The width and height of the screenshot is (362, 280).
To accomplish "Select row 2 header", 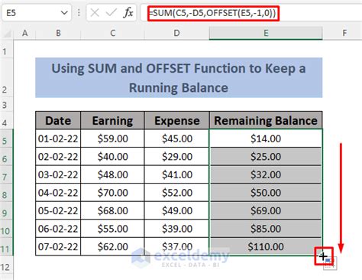I will 6,78.
